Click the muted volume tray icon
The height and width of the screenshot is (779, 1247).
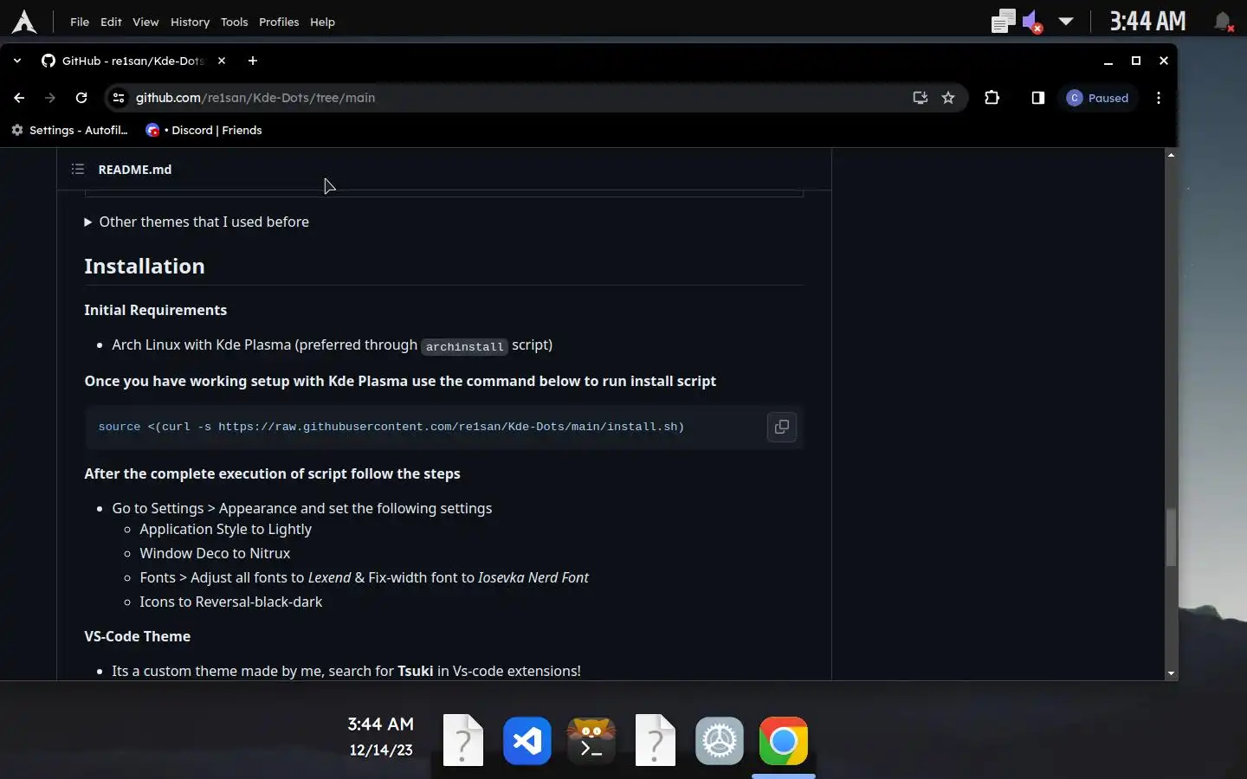(x=1032, y=22)
